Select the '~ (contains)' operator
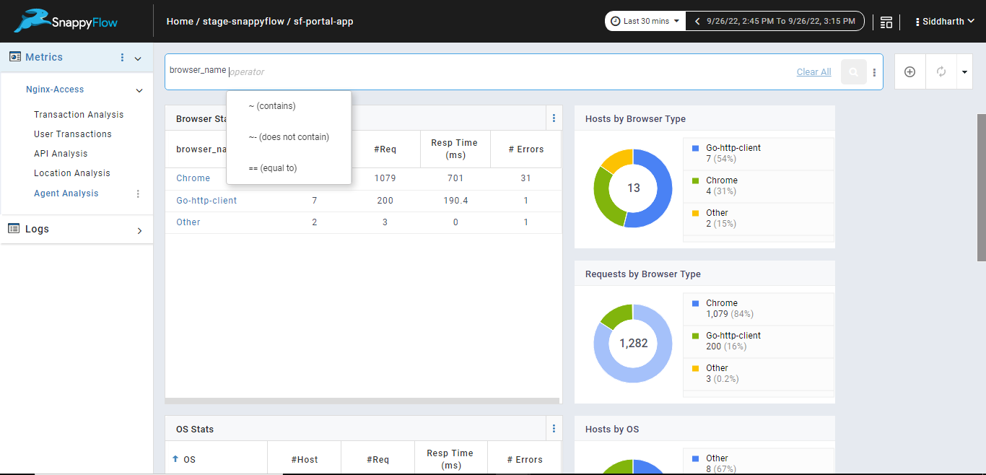Viewport: 986px width, 475px height. click(x=272, y=106)
